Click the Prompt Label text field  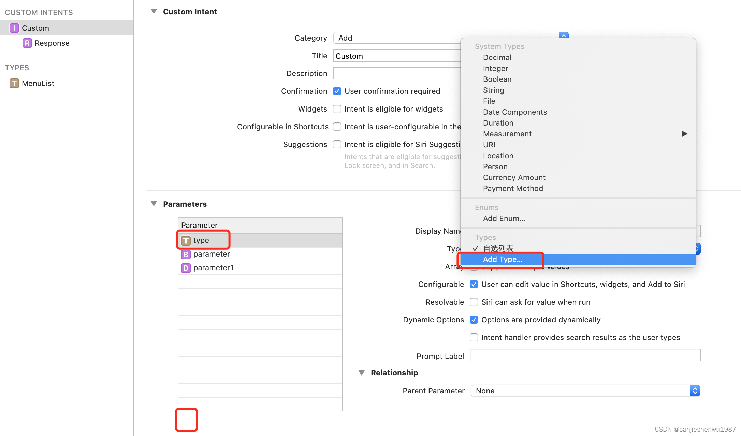coord(585,355)
